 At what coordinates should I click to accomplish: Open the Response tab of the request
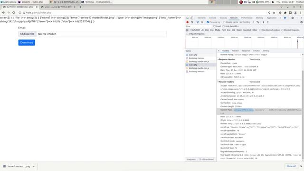point(246,51)
